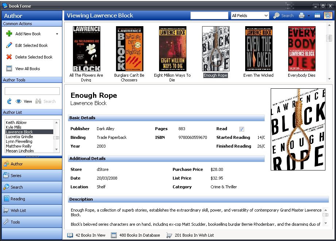336x241 pixels.
Task: Click the green plus Add New Book icon
Action: 9,33
